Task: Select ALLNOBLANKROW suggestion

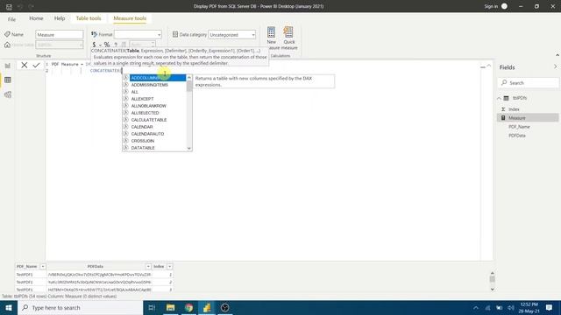Action: pos(154,106)
